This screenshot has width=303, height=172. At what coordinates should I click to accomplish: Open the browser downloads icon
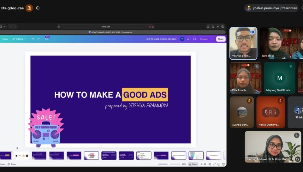[208, 27]
